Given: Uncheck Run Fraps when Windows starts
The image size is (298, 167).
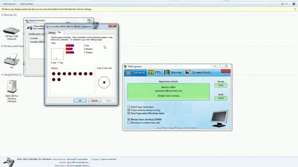Looking at the screenshot, I should (x=129, y=113).
